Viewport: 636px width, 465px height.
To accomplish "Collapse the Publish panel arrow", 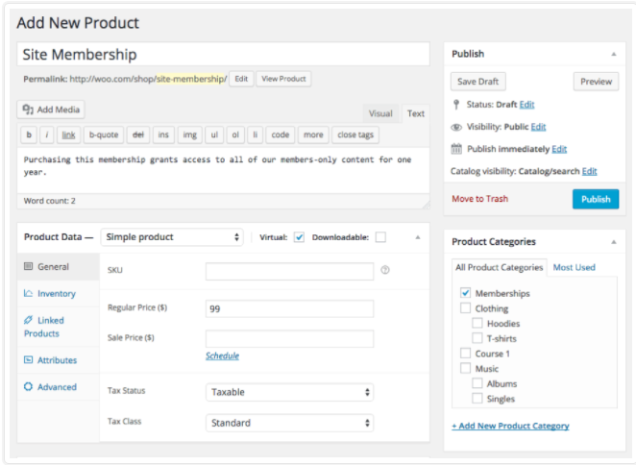I will click(613, 54).
